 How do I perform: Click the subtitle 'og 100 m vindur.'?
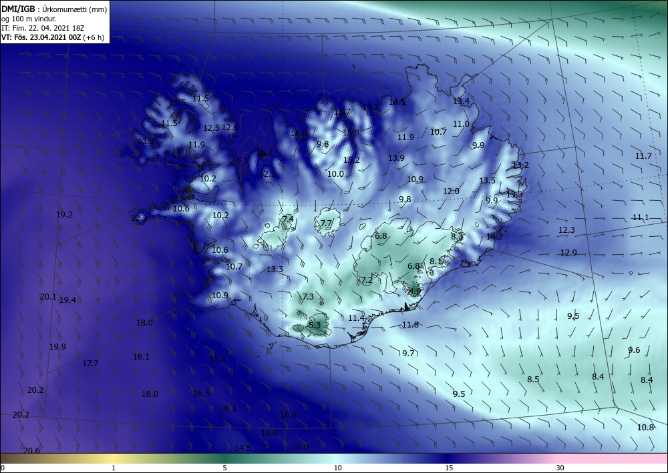pyautogui.click(x=29, y=19)
